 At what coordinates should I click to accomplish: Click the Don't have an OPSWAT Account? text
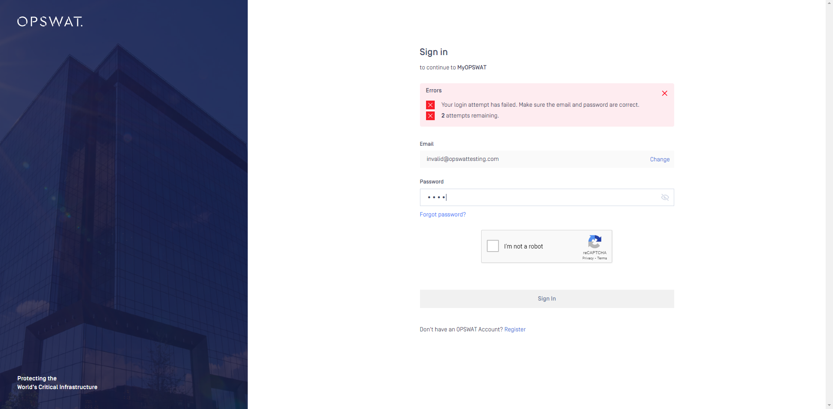[461, 330]
